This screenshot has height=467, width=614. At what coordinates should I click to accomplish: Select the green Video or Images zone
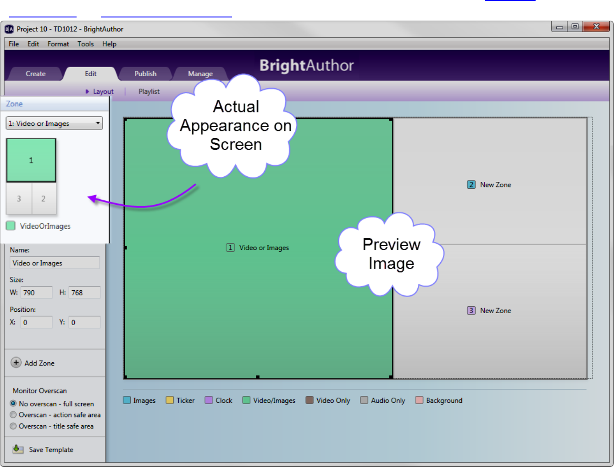point(259,248)
